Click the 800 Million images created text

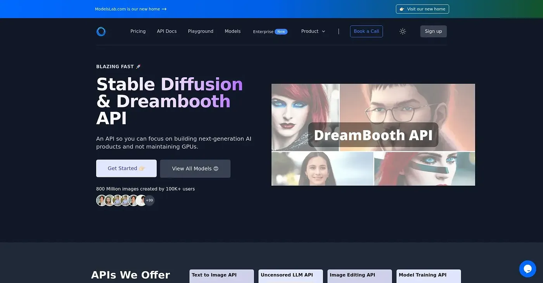click(145, 189)
